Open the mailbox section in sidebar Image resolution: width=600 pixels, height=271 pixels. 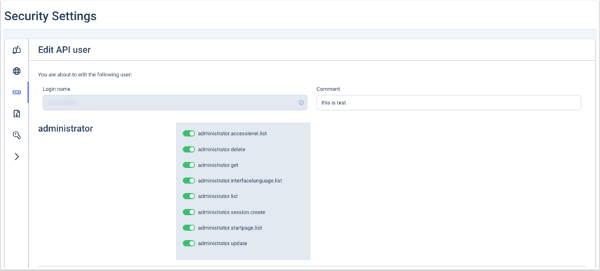tap(16, 50)
